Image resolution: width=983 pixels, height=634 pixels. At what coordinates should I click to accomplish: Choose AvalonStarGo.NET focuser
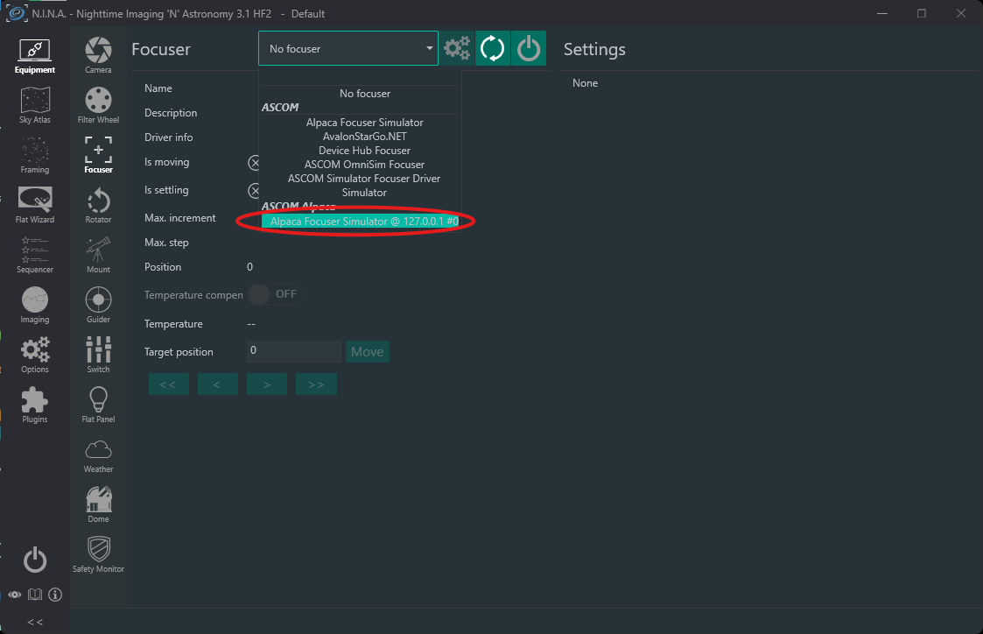coord(365,136)
